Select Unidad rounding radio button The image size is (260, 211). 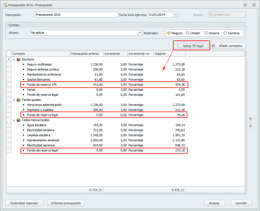pos(188,33)
